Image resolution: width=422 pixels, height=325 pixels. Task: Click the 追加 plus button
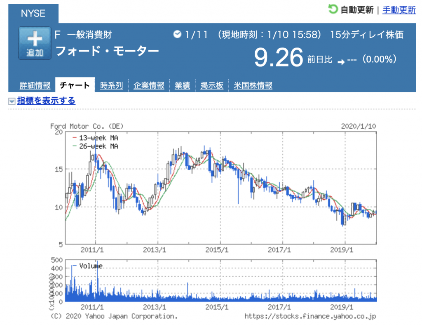coord(35,43)
